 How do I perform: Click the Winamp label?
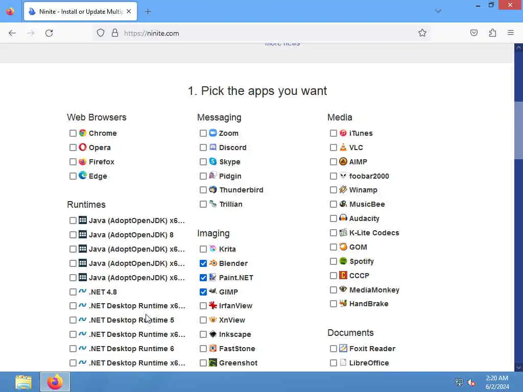(x=363, y=190)
